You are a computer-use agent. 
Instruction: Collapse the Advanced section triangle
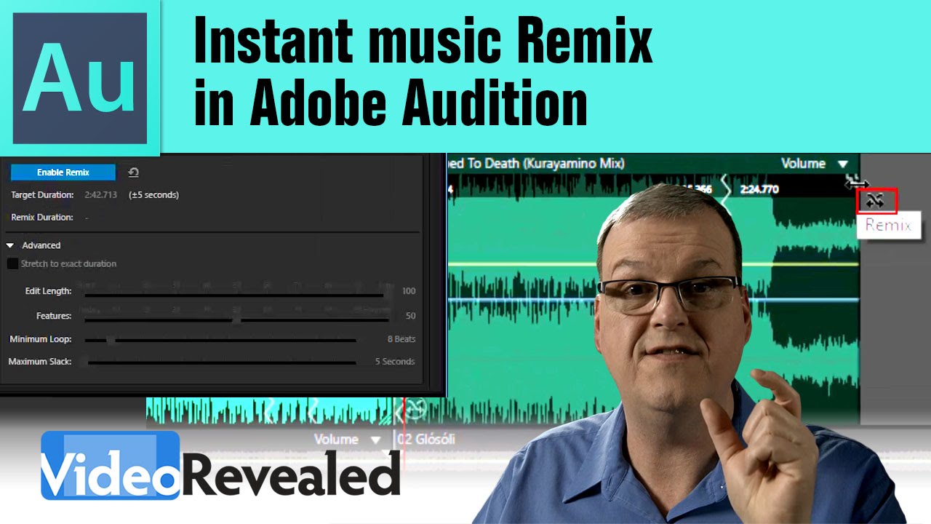click(x=10, y=245)
